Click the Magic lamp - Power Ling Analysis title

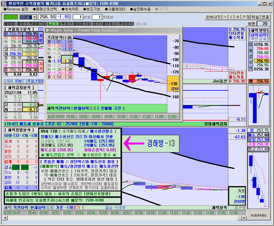point(84,30)
